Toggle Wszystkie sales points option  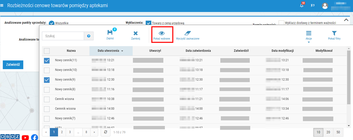click(x=52, y=23)
